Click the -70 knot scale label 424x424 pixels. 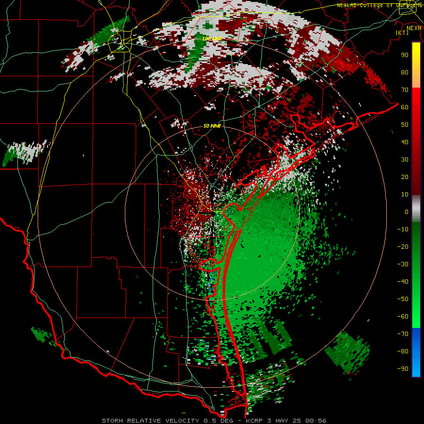point(403,334)
